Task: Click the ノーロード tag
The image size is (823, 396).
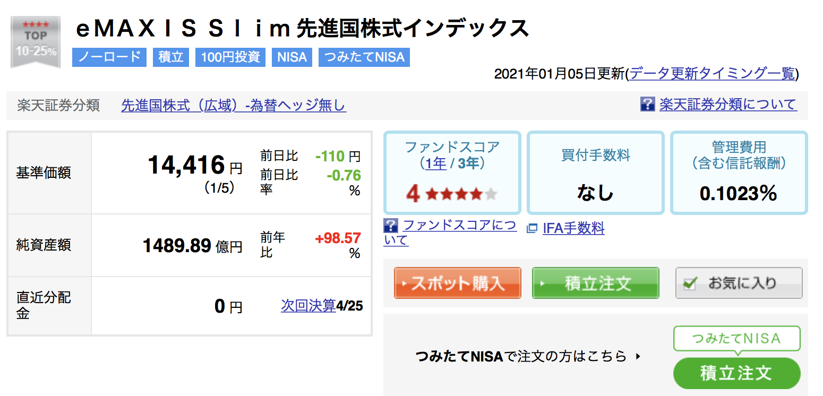Action: (x=109, y=57)
